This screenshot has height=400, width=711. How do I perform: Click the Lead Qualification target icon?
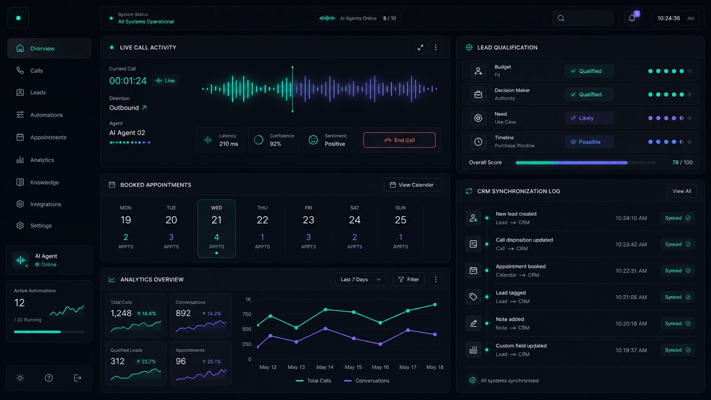pos(469,48)
